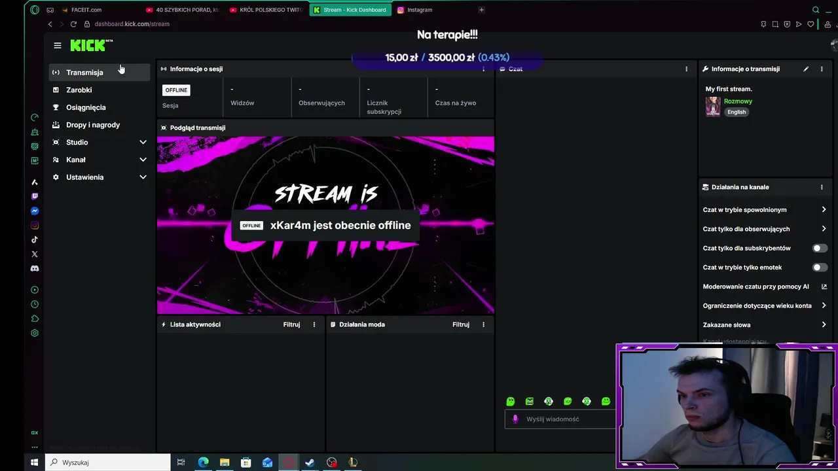Open Informacje o sesji three-dot options
Image resolution: width=838 pixels, height=471 pixels.
tap(484, 69)
